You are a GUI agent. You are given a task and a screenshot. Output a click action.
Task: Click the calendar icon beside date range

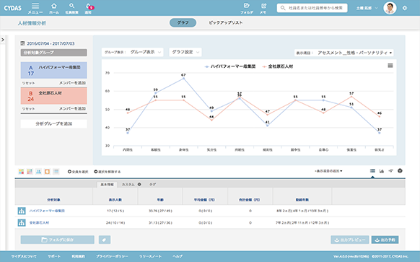point(23,43)
